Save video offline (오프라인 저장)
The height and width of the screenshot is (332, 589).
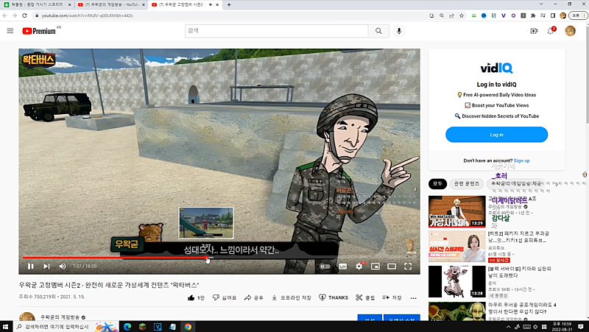point(291,298)
